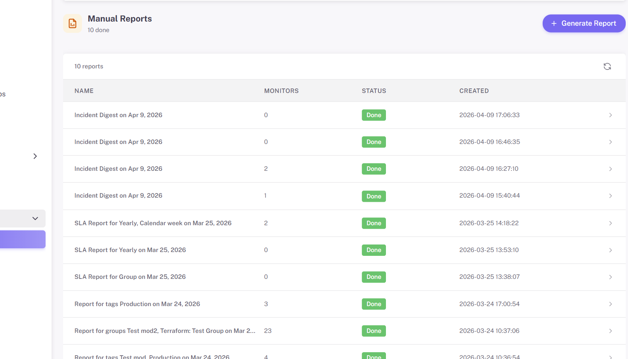Click the arrow on SLA Report for Yearly, Calendar week
628x359 pixels.
pyautogui.click(x=610, y=223)
